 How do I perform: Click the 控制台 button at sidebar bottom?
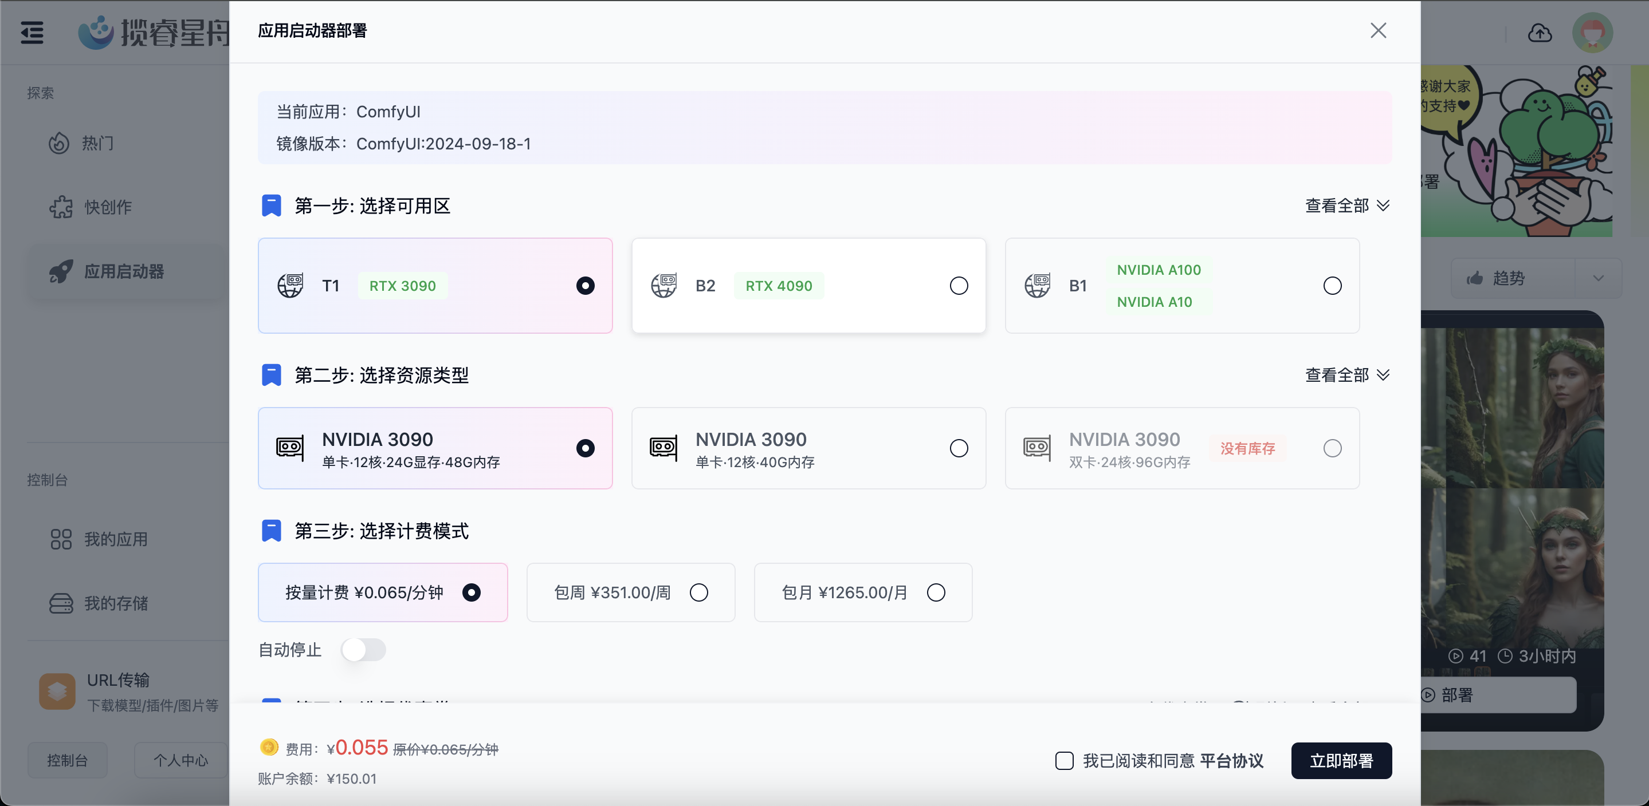click(67, 760)
